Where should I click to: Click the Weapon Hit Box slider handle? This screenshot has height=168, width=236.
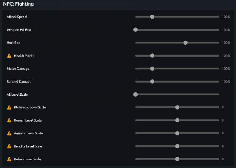point(135,30)
